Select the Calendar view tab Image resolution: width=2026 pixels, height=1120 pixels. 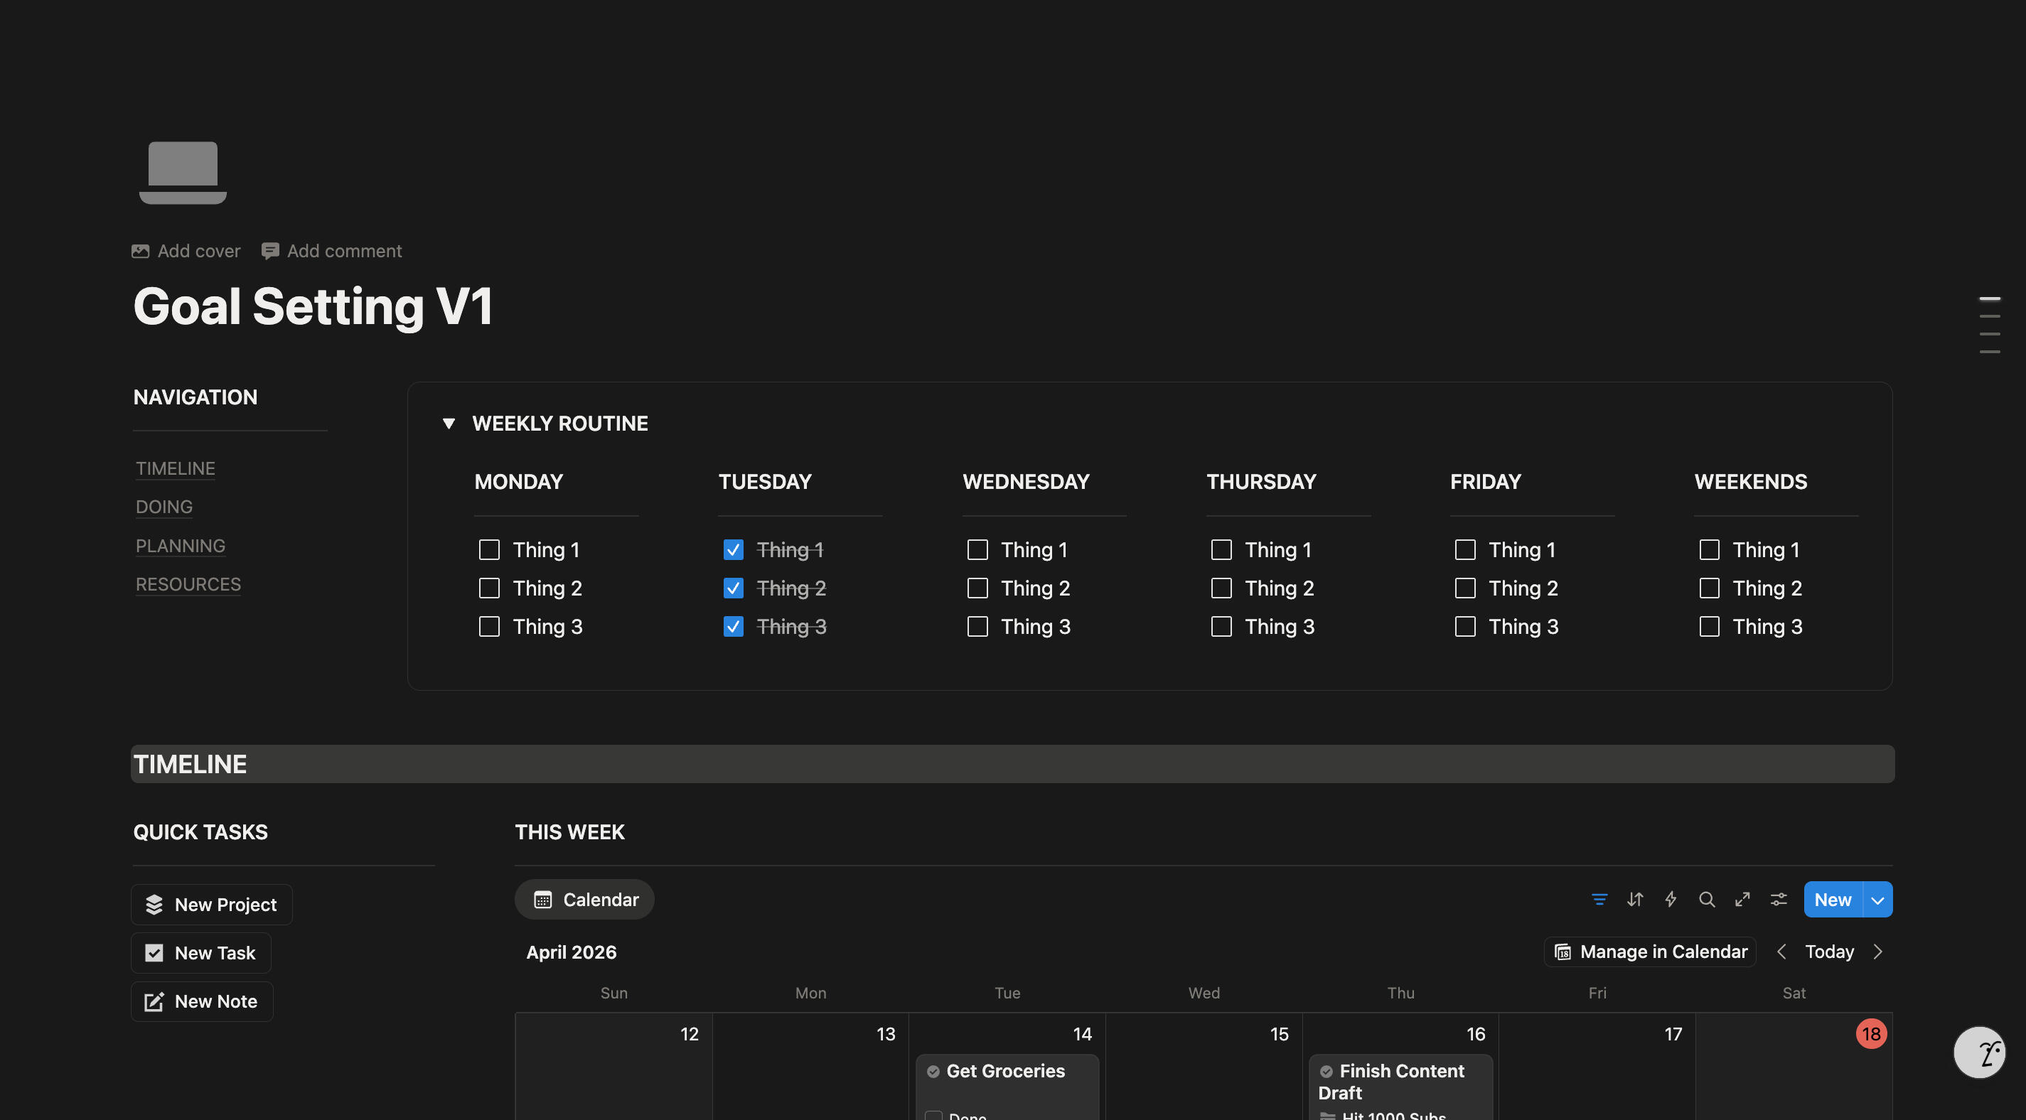585,899
